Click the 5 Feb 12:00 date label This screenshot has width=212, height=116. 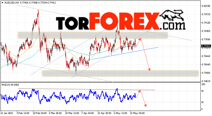(23, 113)
